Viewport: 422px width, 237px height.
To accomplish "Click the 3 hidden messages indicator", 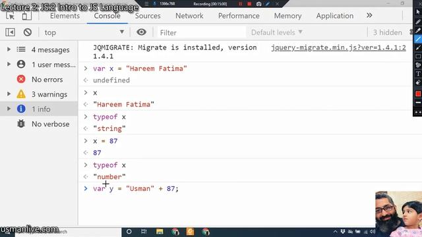I will pos(387,32).
